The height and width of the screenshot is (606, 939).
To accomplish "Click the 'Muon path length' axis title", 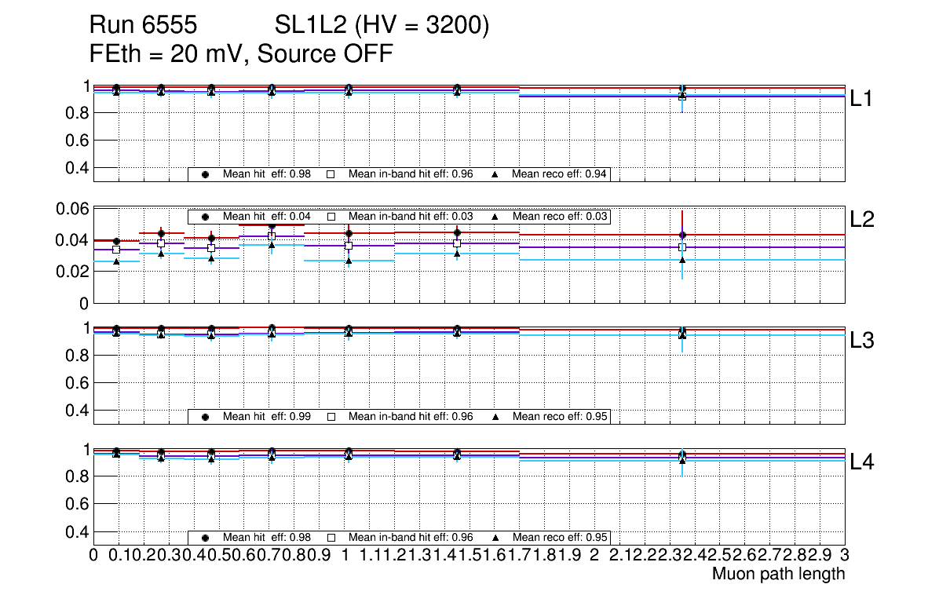I will pyautogui.click(x=778, y=574).
